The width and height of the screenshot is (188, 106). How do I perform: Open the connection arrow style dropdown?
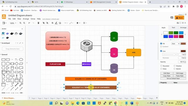(66, 23)
